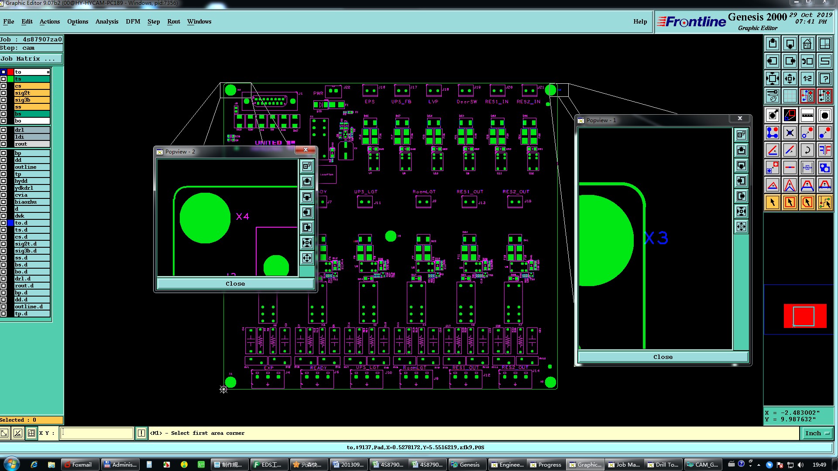The width and height of the screenshot is (838, 471).
Task: Select the bs layer name
Action: point(32,114)
